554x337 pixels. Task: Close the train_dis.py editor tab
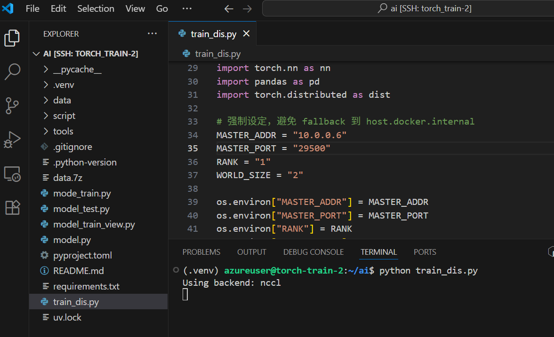[246, 34]
